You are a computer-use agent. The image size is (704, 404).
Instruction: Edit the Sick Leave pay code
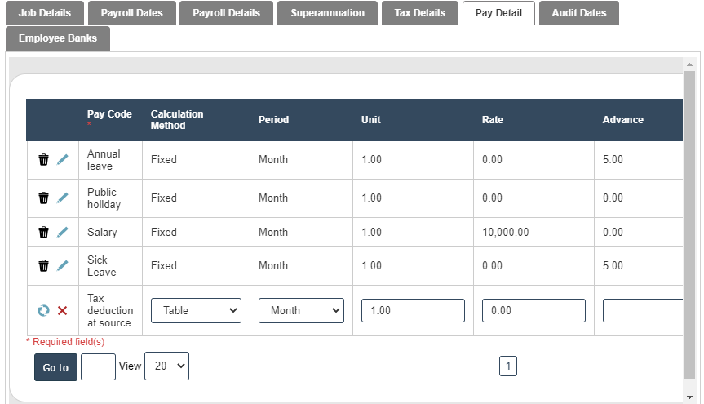(63, 266)
